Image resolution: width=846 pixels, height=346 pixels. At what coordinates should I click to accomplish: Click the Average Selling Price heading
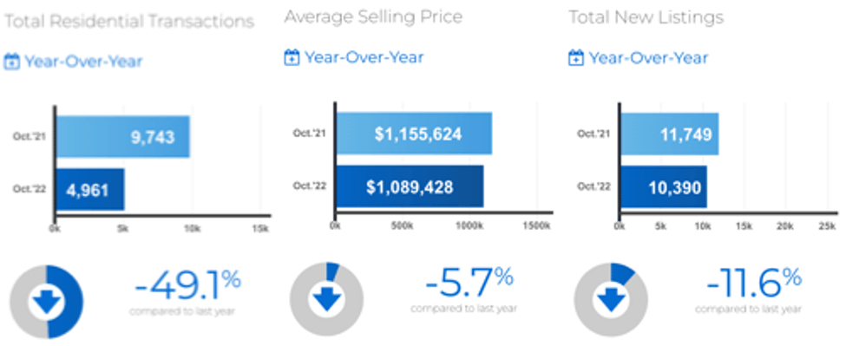click(x=373, y=16)
